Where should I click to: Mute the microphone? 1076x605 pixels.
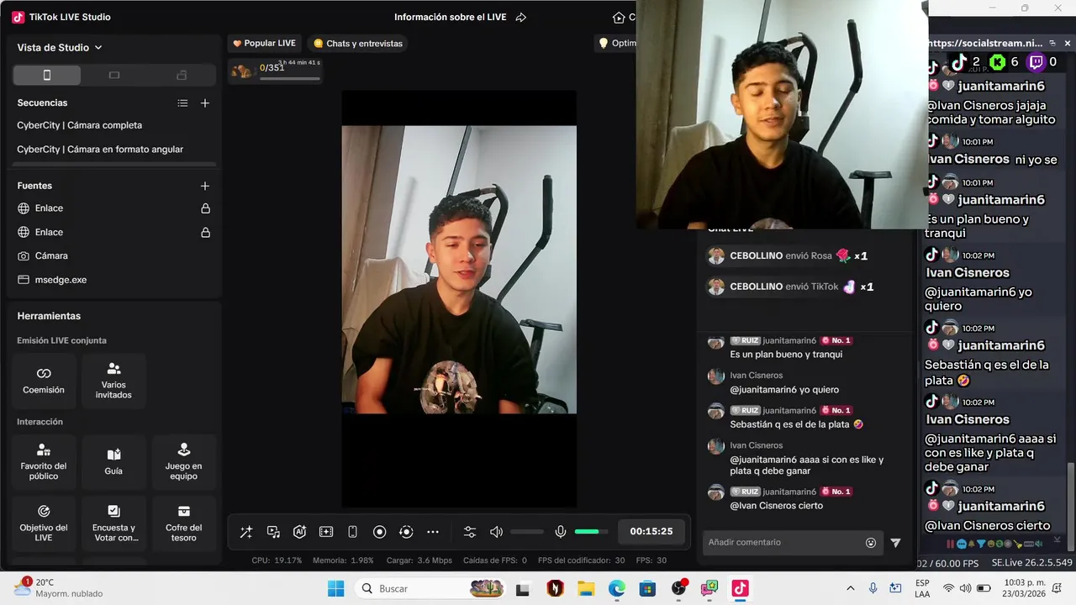pos(561,532)
